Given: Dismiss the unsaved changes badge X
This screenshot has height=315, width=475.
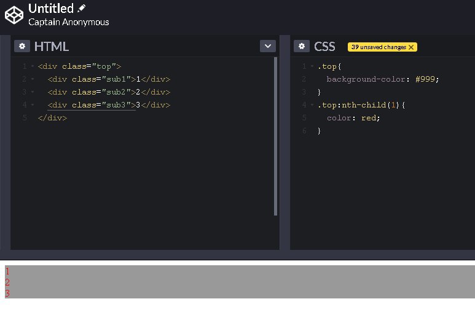Looking at the screenshot, I should tap(411, 47).
